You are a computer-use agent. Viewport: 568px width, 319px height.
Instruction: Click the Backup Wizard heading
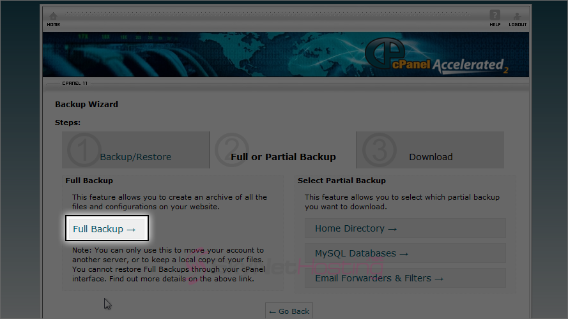[86, 105]
